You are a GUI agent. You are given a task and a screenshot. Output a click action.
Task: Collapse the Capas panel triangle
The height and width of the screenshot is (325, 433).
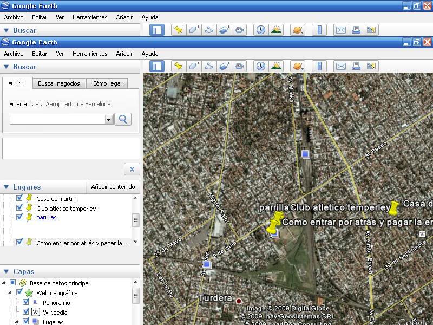click(x=6, y=272)
